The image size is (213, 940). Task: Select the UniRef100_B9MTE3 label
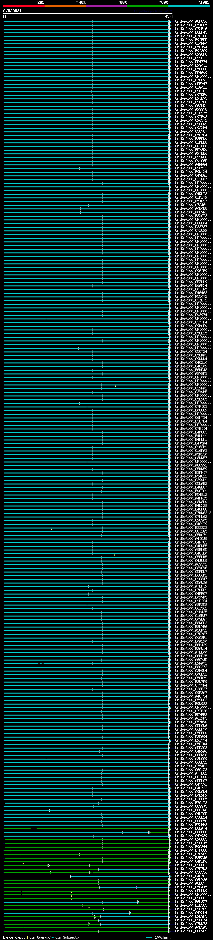(x=191, y=91)
